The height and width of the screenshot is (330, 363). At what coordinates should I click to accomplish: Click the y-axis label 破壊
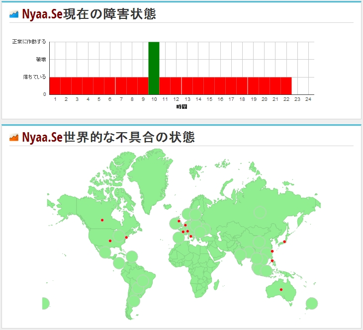[x=41, y=60]
